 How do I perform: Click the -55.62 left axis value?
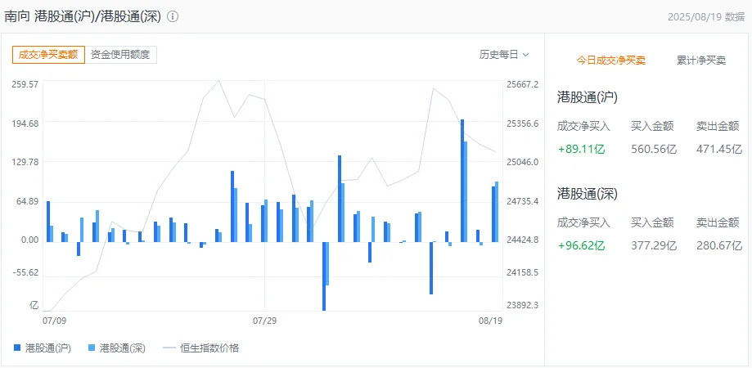click(26, 272)
